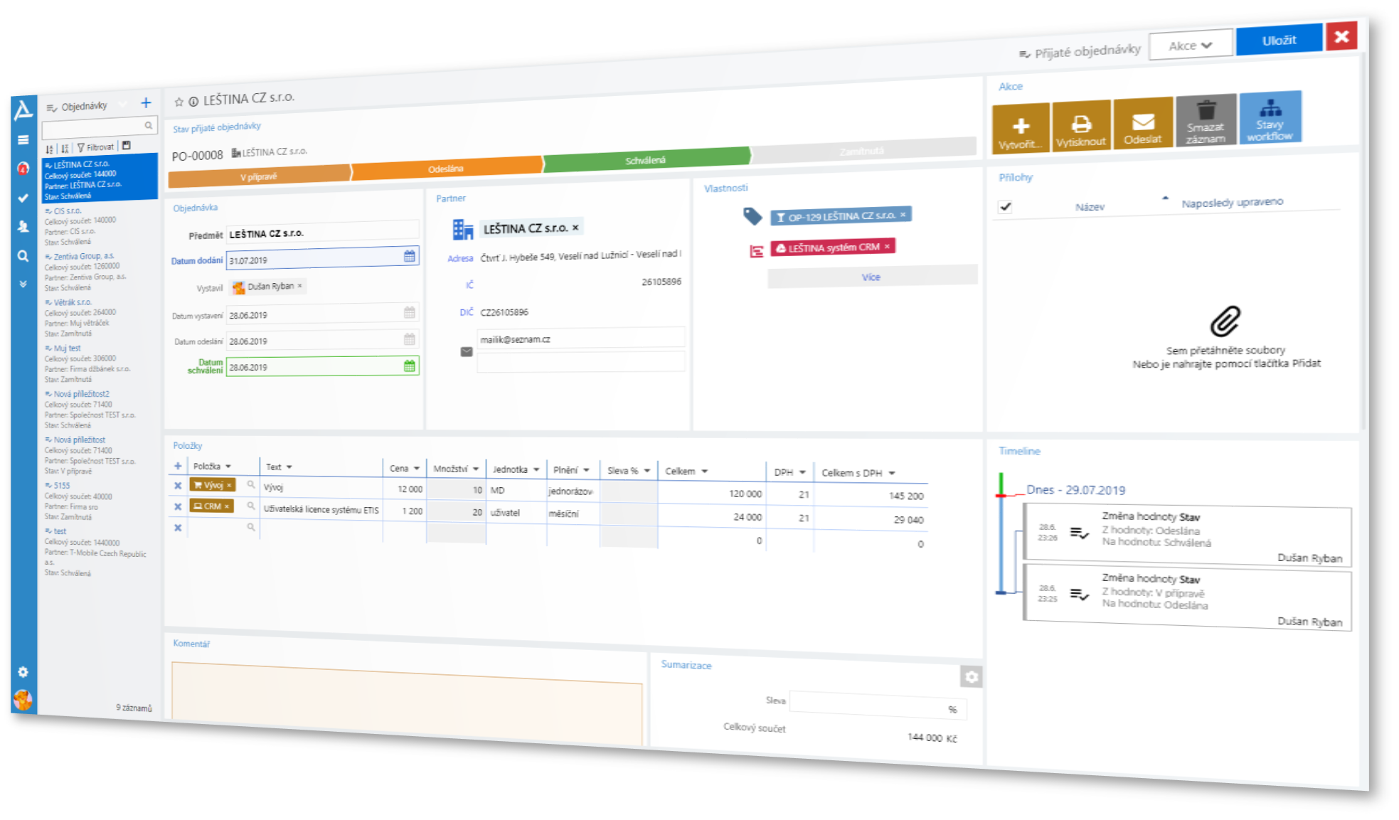1399x820 pixels.
Task: Sort attachments by Naposledy upraveno
Action: click(x=1233, y=202)
